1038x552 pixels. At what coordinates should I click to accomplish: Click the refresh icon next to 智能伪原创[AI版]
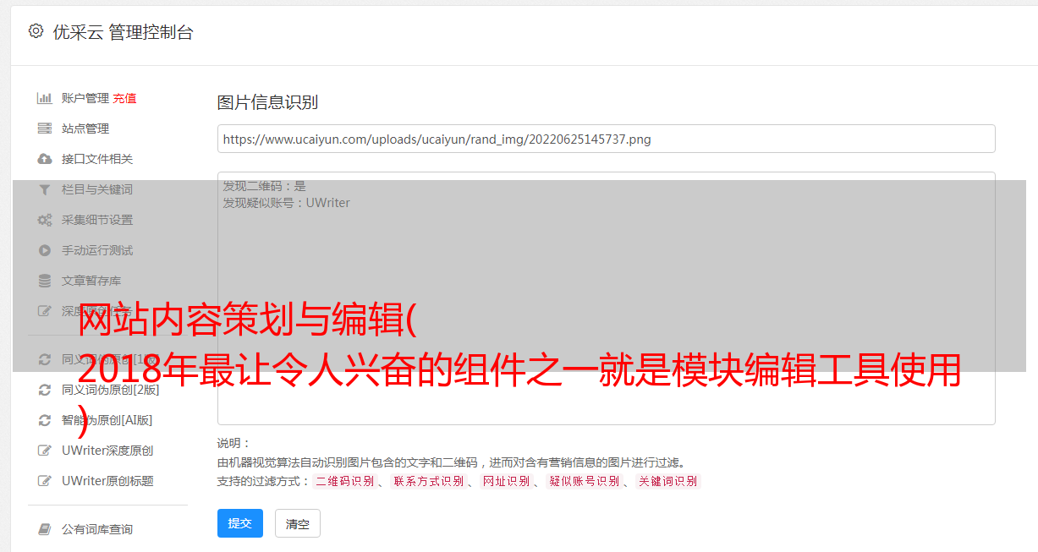45,420
